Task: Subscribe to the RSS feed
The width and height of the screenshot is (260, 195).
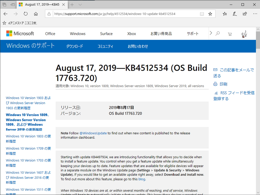Action: point(216,93)
